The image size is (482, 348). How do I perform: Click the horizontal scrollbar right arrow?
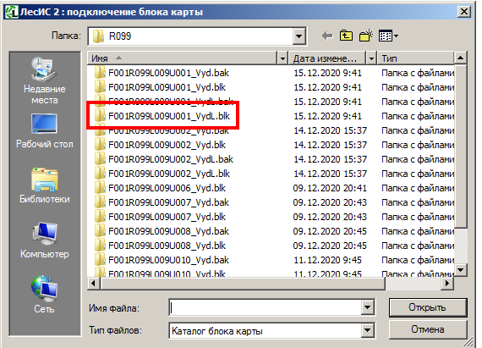pos(447,283)
